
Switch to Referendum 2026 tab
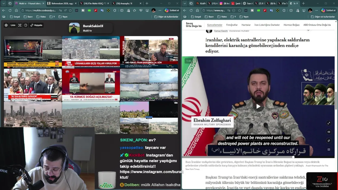click(62, 3)
